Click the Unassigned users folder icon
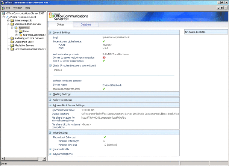Viewport: 229px width, 166px height. coord(12,42)
